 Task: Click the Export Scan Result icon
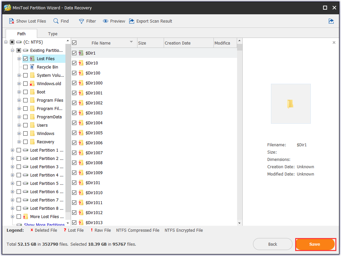[131, 21]
